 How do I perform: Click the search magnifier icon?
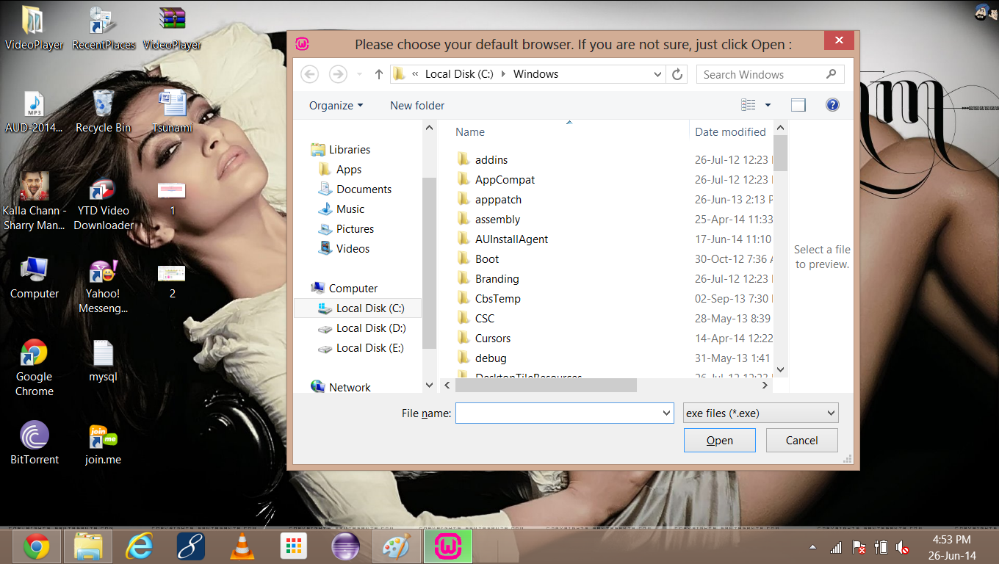(x=832, y=74)
